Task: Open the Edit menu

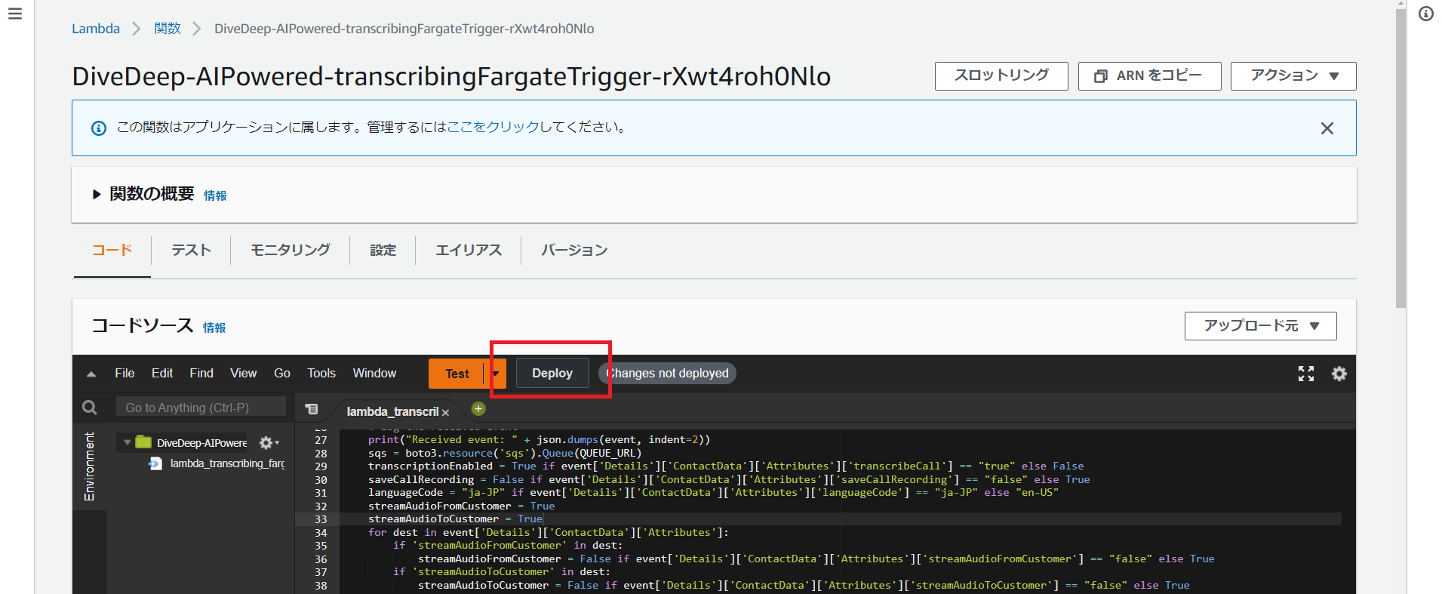Action: point(162,373)
